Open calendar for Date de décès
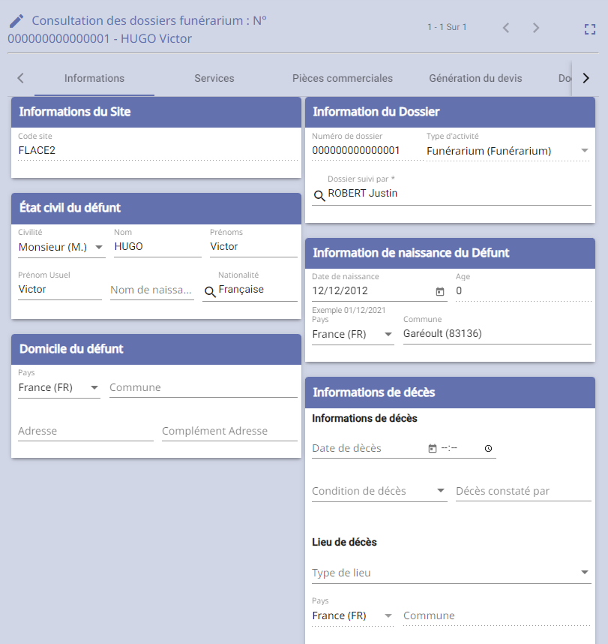Viewport: 608px width, 644px height. pyautogui.click(x=433, y=449)
